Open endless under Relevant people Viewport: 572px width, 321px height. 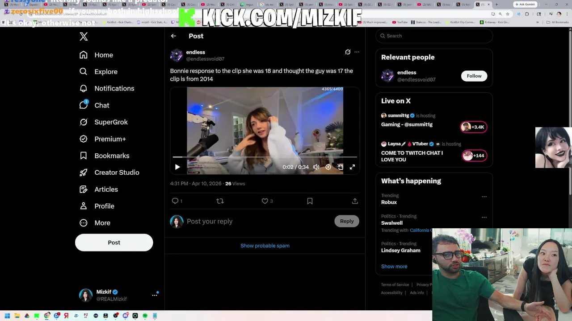click(407, 72)
